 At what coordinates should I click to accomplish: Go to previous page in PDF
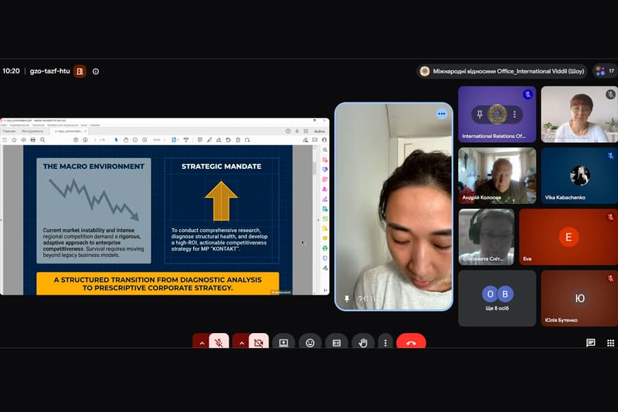(76, 140)
